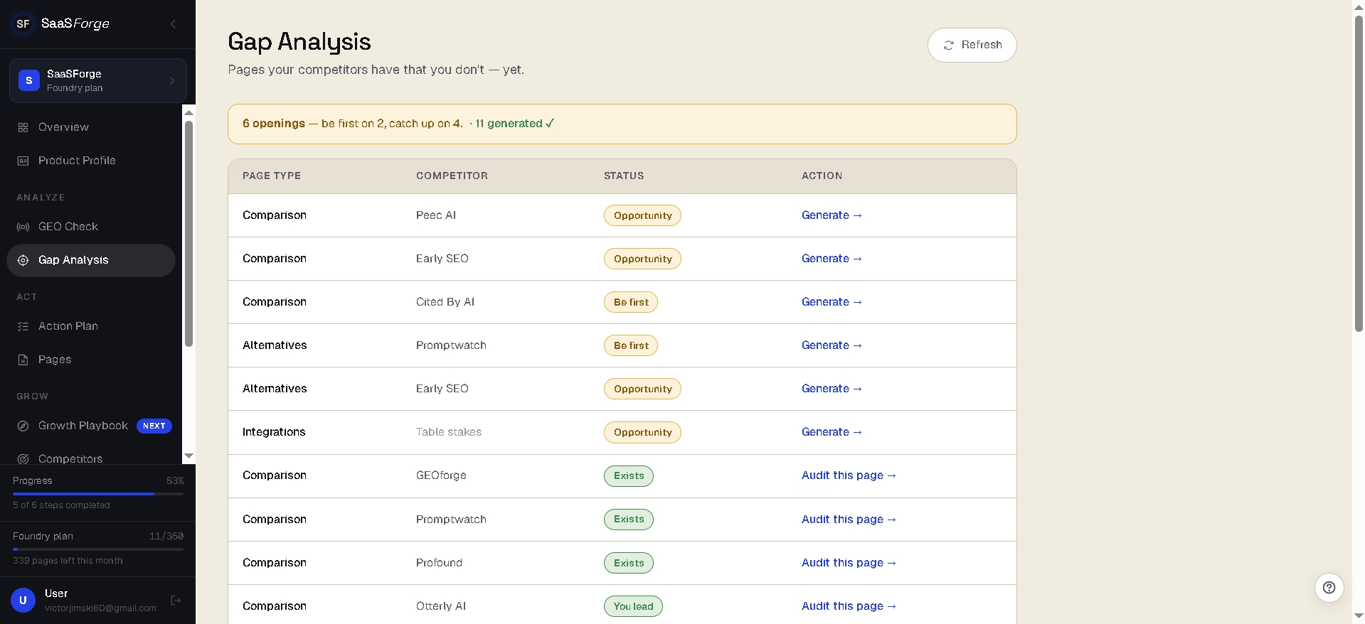1365x624 pixels.
Task: Generate the Cited By AI comparison page
Action: tap(832, 302)
